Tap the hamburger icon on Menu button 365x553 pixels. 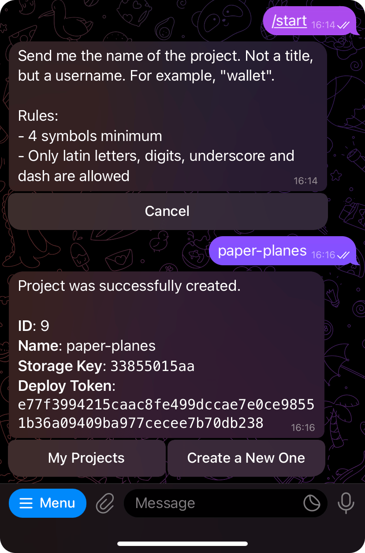point(26,503)
